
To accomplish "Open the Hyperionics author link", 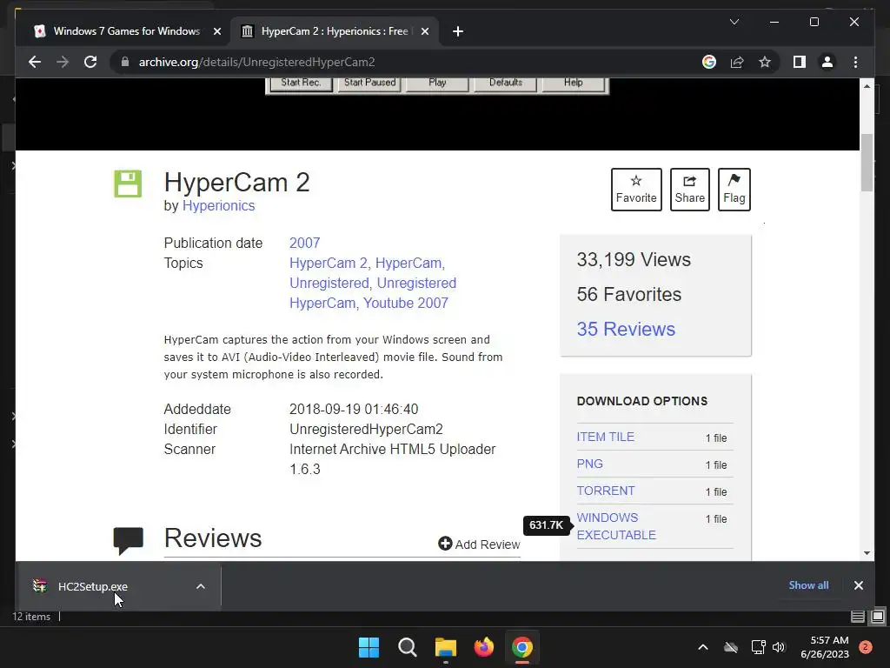I will [x=218, y=205].
